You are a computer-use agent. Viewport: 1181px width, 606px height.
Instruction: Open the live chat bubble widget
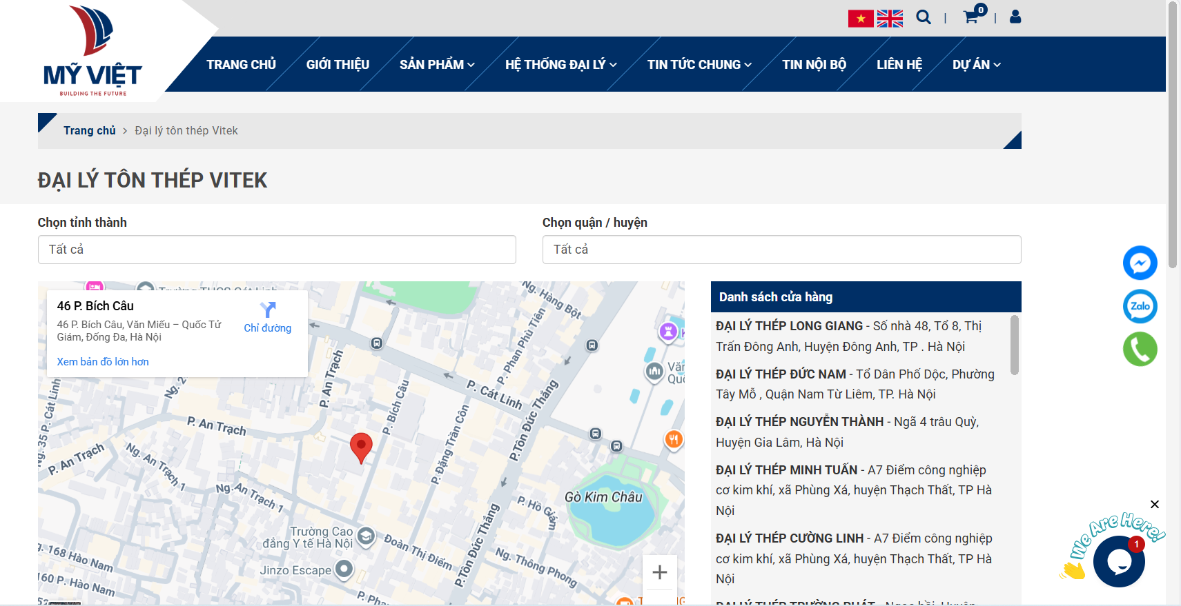point(1119,561)
